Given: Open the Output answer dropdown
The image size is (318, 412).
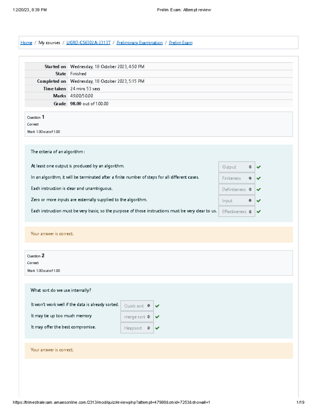Looking at the screenshot, I should pos(236,167).
